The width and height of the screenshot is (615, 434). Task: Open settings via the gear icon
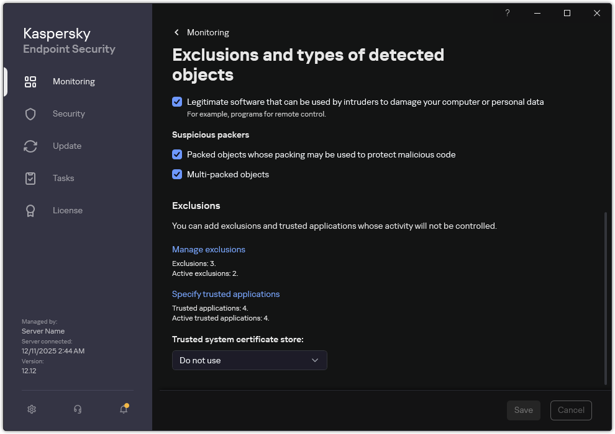click(31, 409)
